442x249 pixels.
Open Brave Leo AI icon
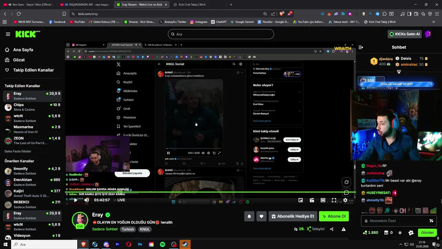point(423,14)
